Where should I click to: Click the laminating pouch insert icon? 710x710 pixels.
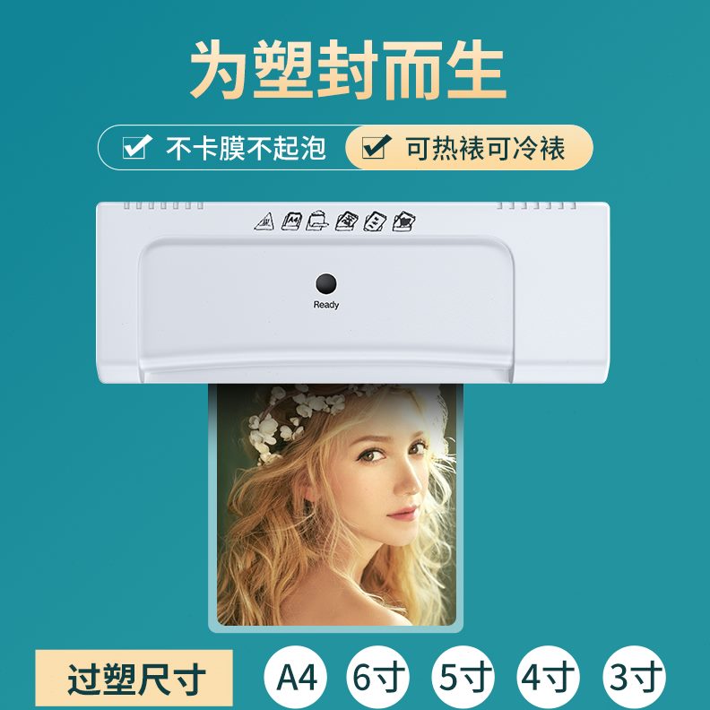pos(317,221)
